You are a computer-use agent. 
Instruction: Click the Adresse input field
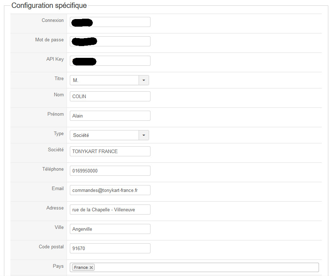110,210
